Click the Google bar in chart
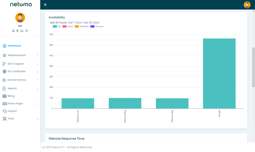255x152 pixels. pos(219,74)
